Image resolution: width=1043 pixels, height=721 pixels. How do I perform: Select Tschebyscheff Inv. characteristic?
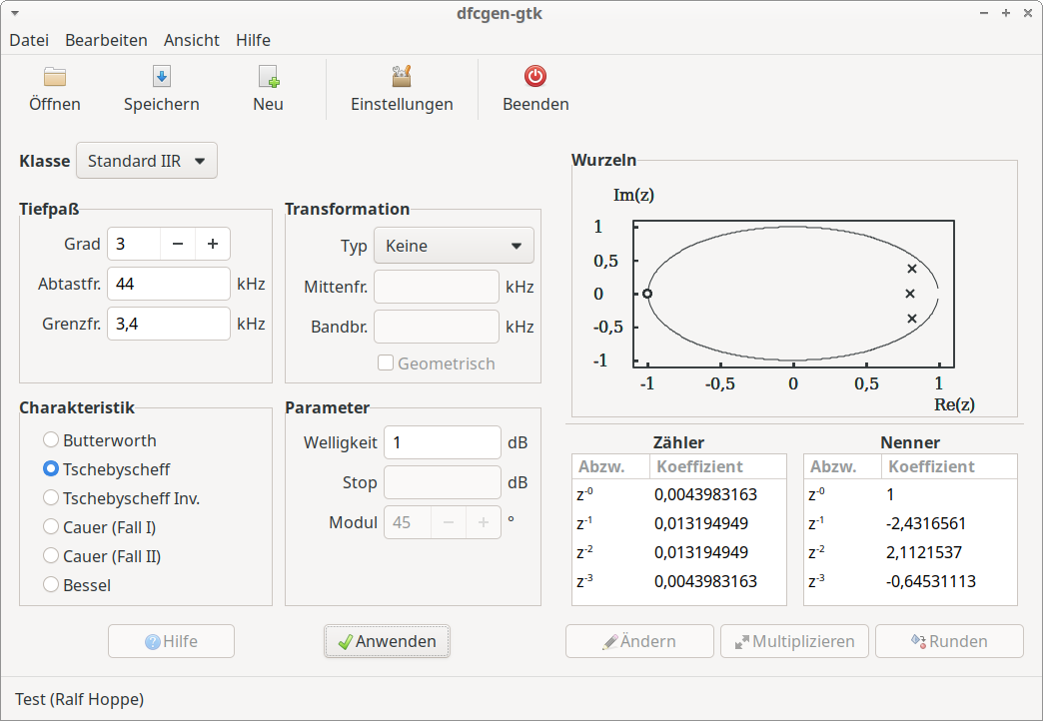pyautogui.click(x=51, y=498)
